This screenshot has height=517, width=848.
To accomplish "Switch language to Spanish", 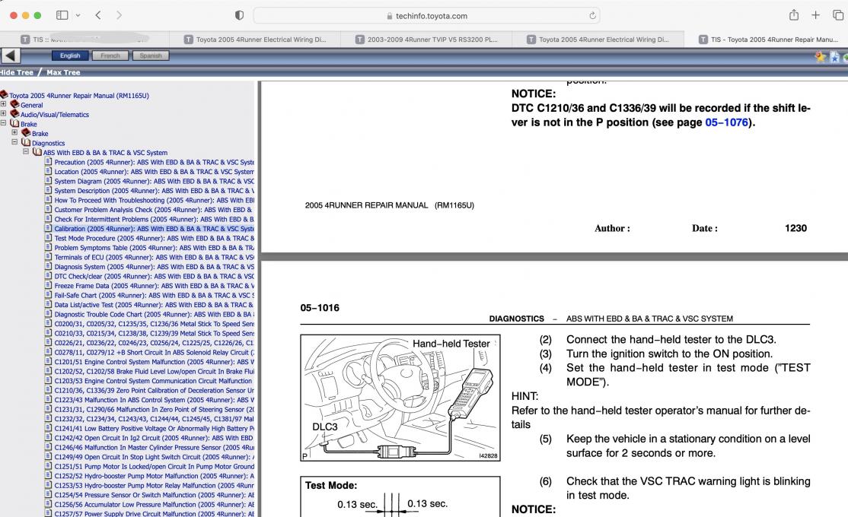I will point(151,55).
